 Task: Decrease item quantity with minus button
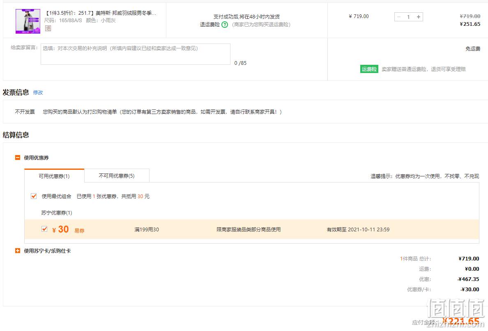point(399,17)
